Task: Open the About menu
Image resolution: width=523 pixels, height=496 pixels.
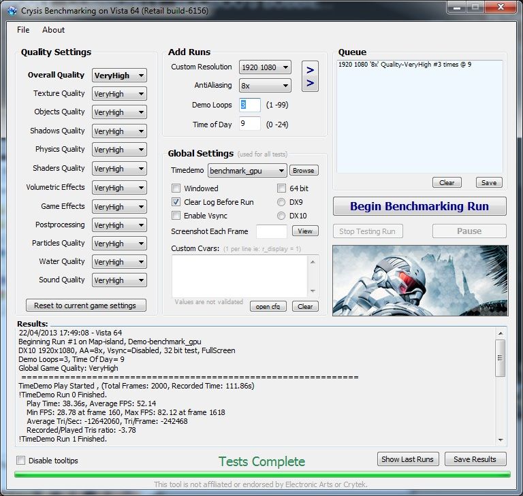Action: coord(53,30)
